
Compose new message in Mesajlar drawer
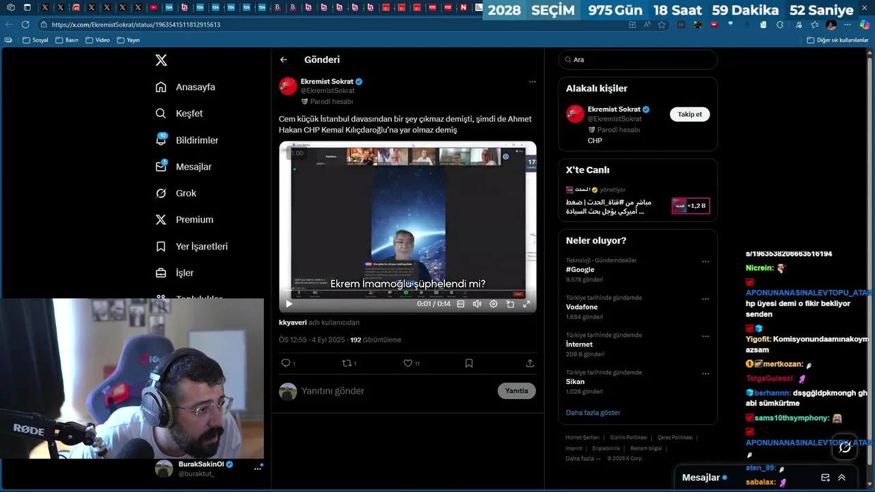point(825,478)
